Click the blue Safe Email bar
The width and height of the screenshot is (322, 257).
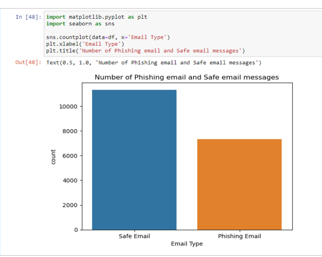134,160
